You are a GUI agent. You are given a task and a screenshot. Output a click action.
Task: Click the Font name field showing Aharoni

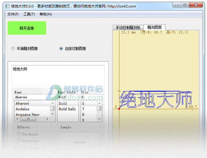click(35, 97)
